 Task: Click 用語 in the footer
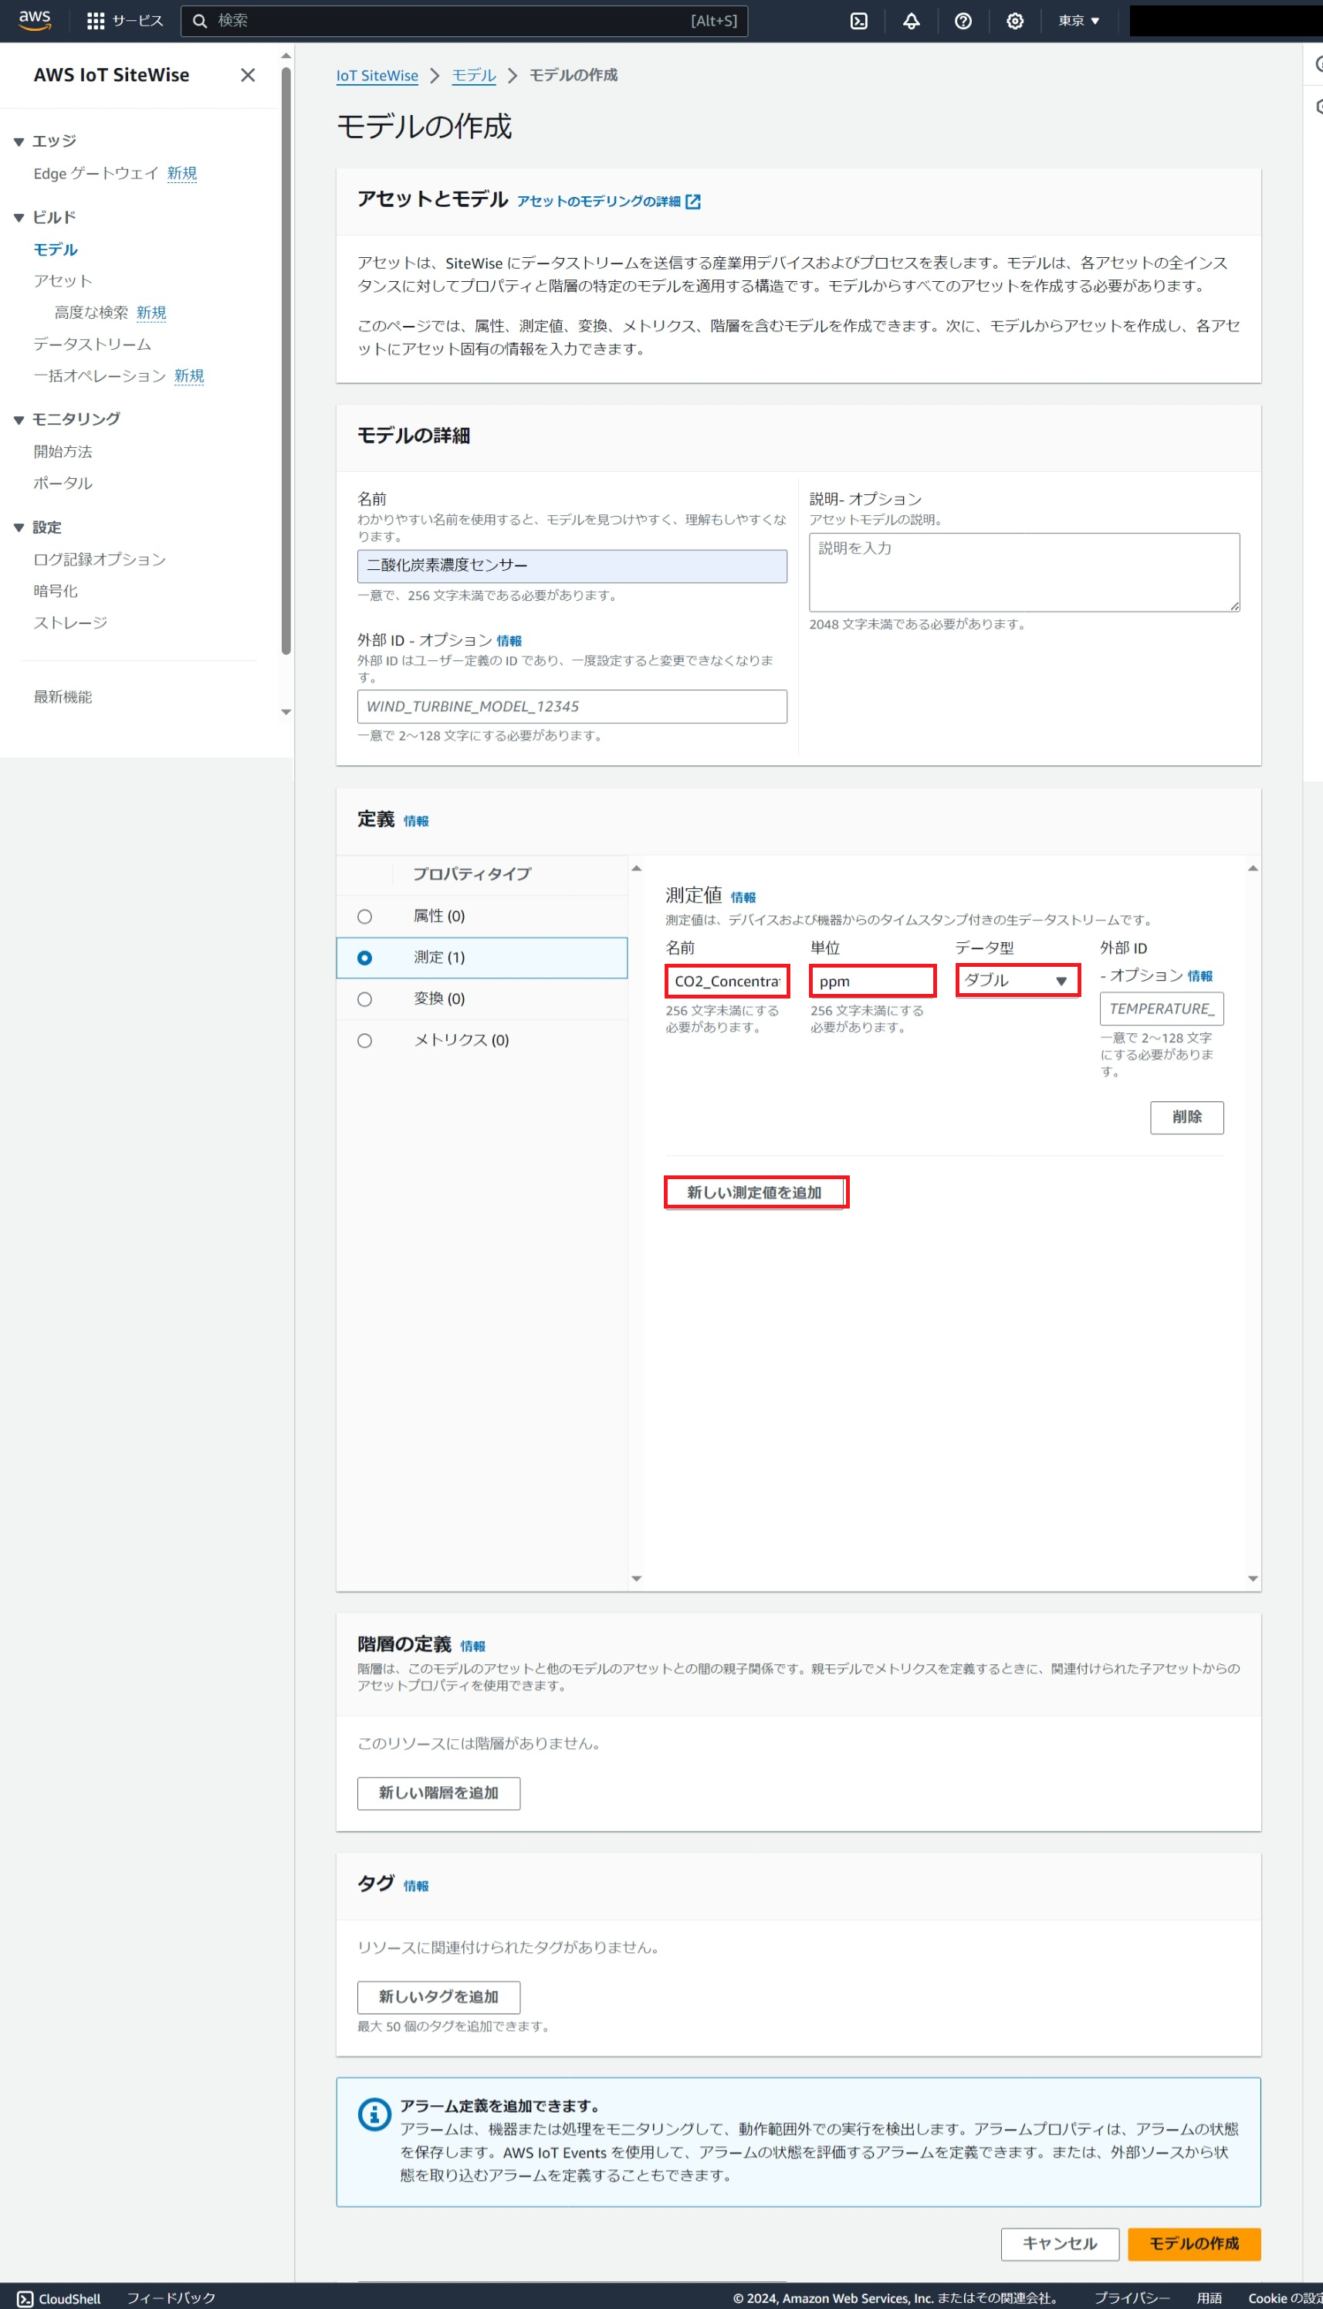(1209, 2298)
